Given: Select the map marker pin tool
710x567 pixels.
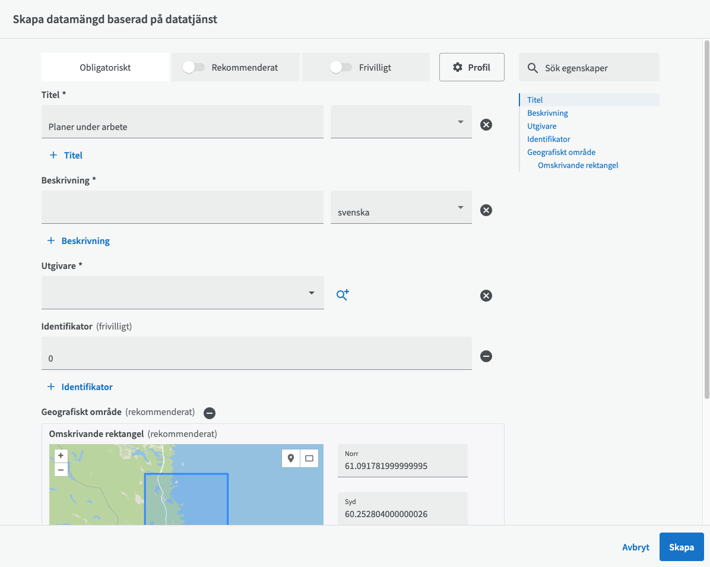Looking at the screenshot, I should [x=291, y=458].
